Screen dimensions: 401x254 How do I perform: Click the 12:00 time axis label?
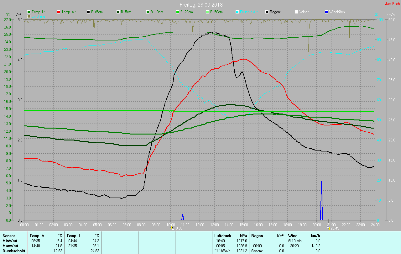coord(200,225)
